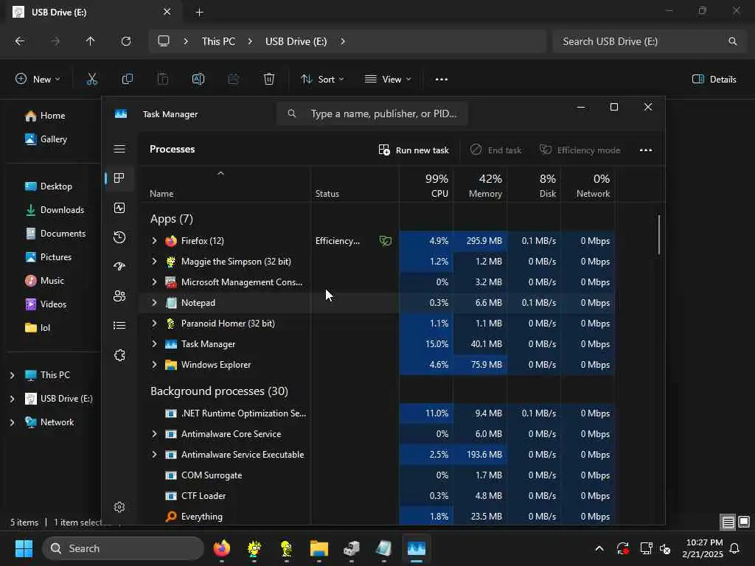Image resolution: width=755 pixels, height=566 pixels.
Task: Refresh the USB Drive folder view
Action: tap(126, 41)
